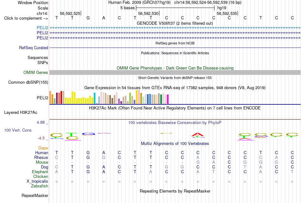The image size is (301, 203).
Task: Open the 100 Vert. Cons track label
Action: (x=18, y=130)
